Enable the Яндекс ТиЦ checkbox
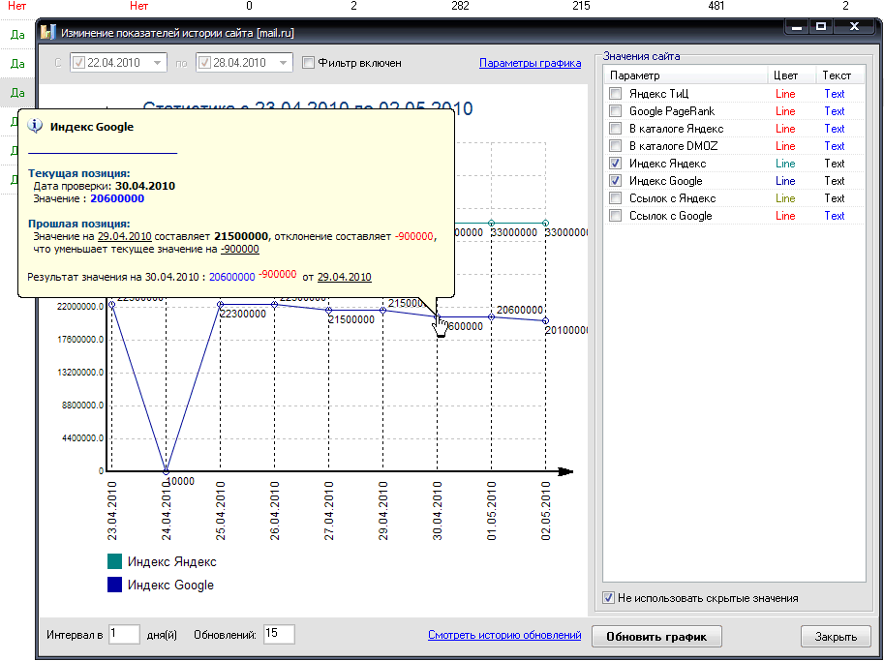 click(615, 94)
